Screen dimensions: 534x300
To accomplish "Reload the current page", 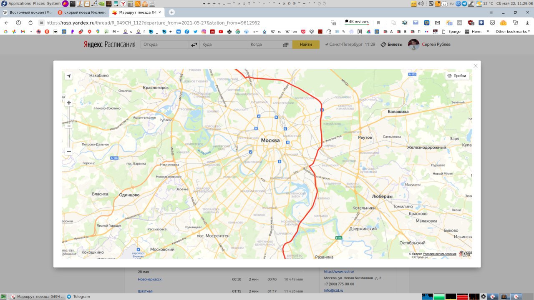I will click(x=30, y=23).
